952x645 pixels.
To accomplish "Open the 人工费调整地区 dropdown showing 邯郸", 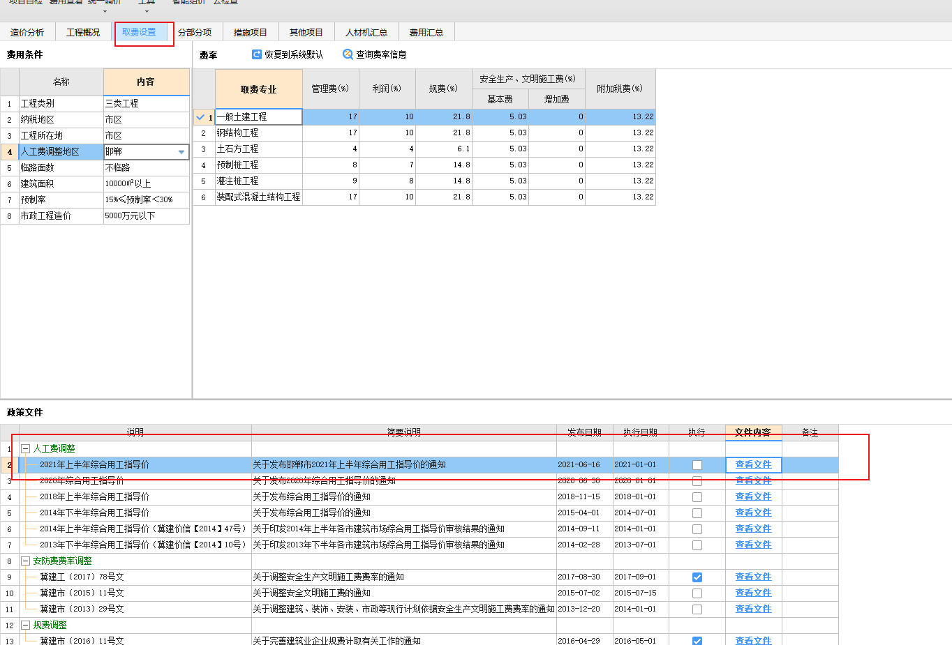I will tap(181, 152).
